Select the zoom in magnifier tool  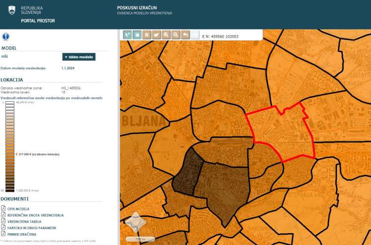point(166,35)
